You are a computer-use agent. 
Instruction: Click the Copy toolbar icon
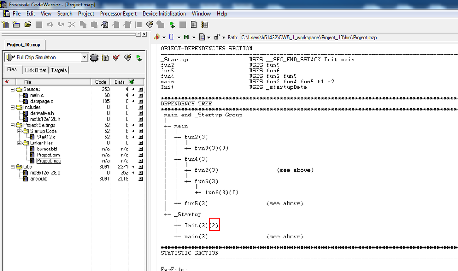point(83,24)
